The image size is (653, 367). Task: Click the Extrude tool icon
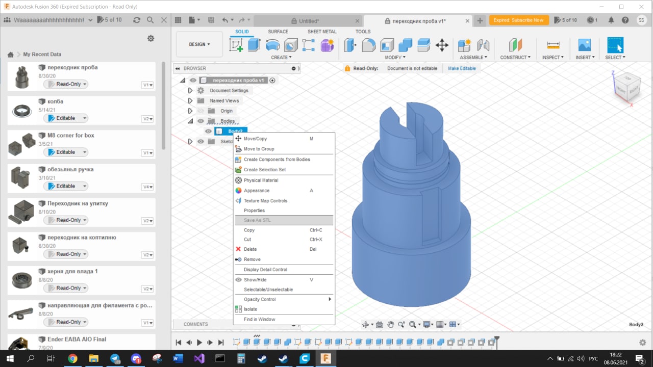[x=254, y=45]
